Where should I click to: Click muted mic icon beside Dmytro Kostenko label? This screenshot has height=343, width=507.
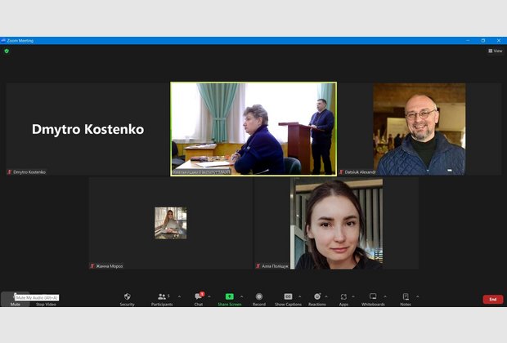(x=9, y=172)
